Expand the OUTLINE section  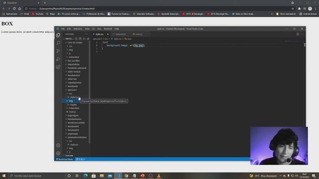pos(69,156)
